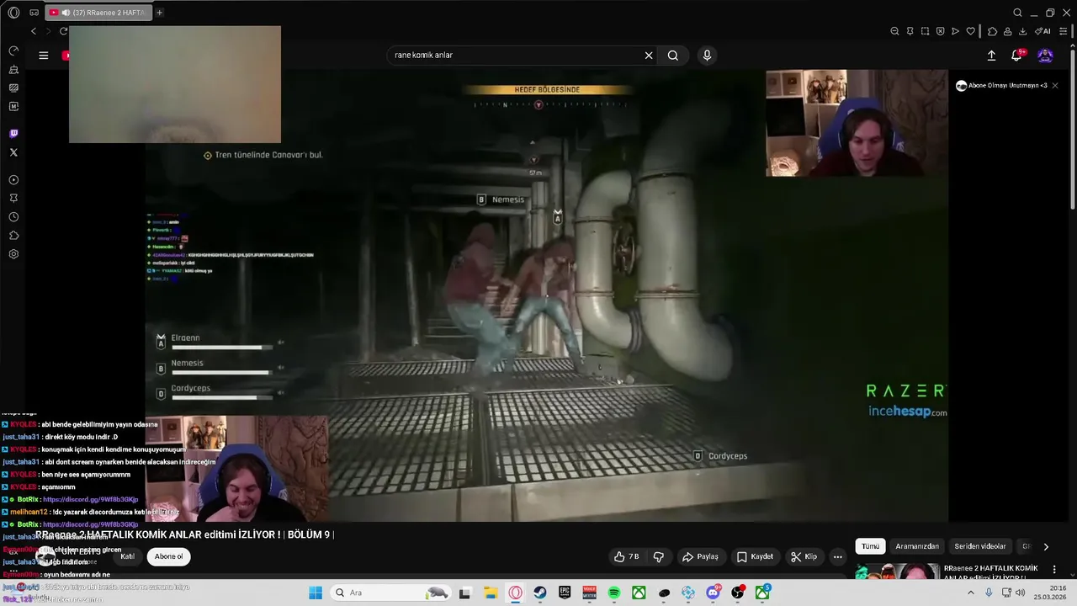Click the pin toolbar icon
This screenshot has width=1077, height=606.
tap(910, 31)
